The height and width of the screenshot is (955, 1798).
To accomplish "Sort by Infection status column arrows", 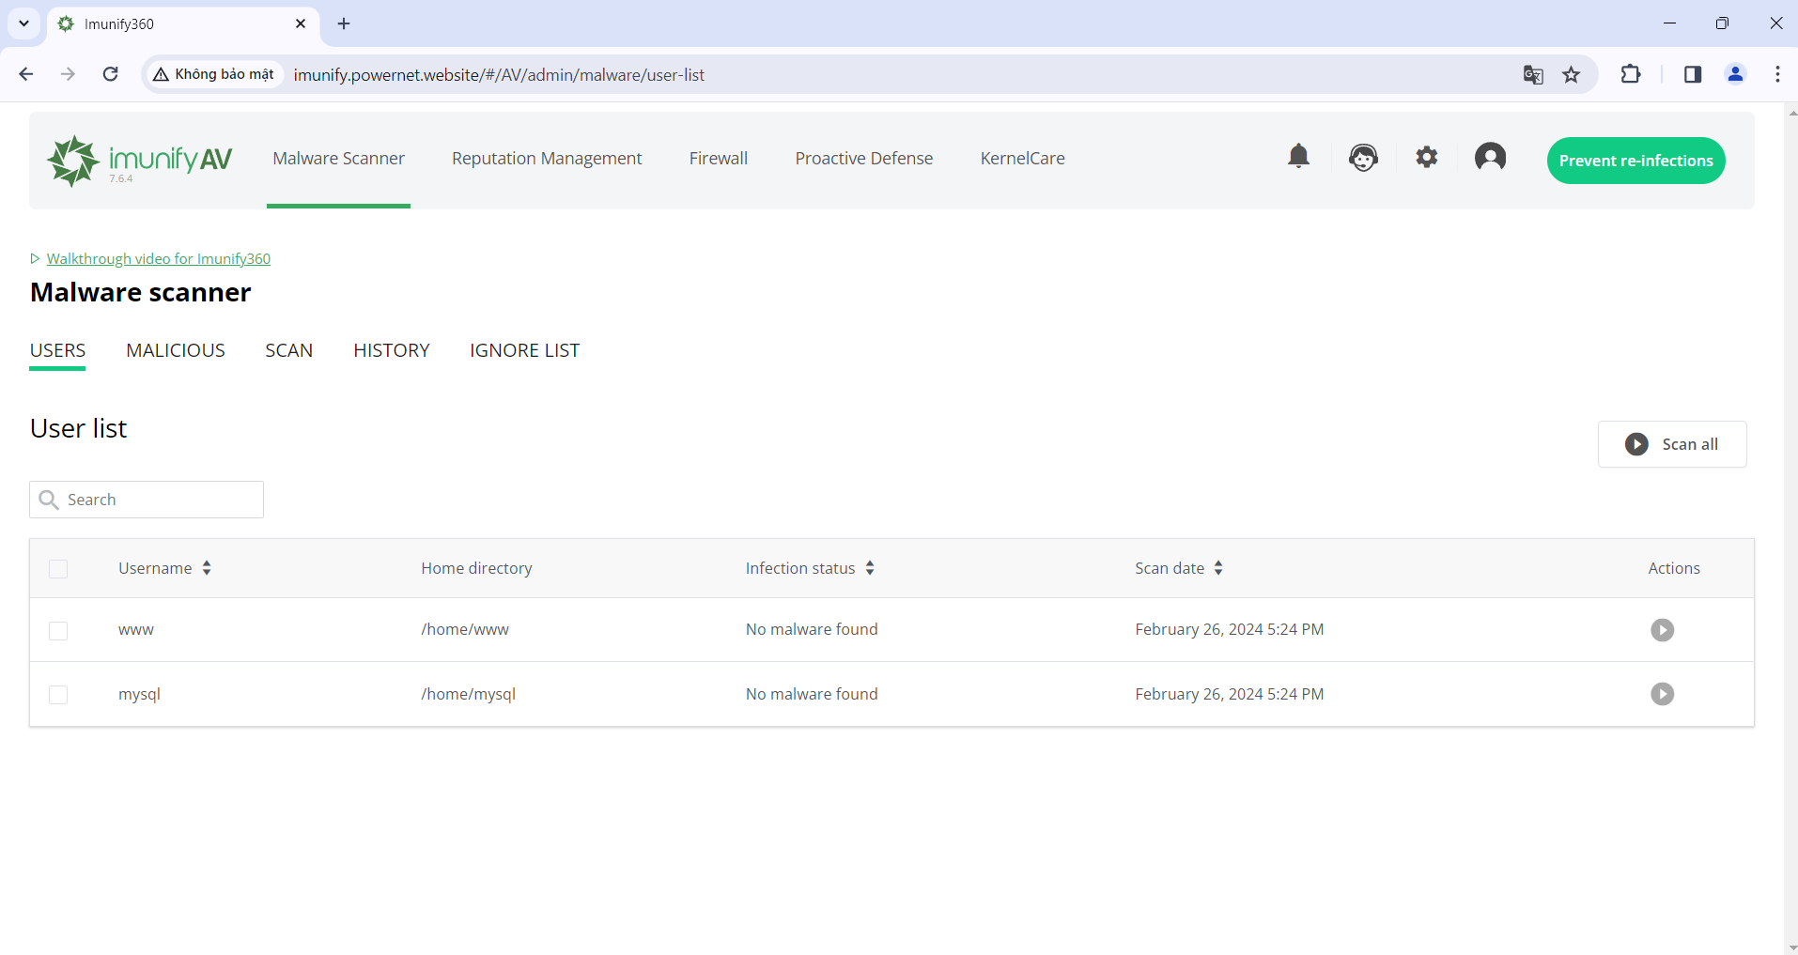I will pyautogui.click(x=870, y=568).
